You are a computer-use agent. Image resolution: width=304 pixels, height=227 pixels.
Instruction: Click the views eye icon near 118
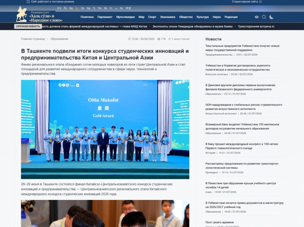[x=159, y=39]
